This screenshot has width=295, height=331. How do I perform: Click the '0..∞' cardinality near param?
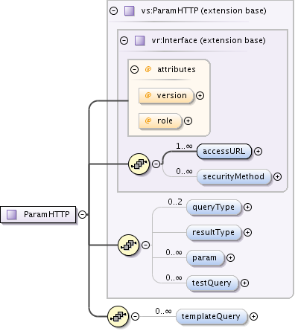click(174, 252)
